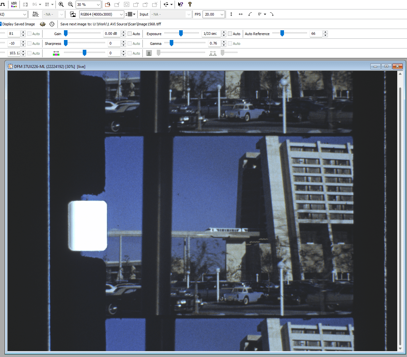Image resolution: width=407 pixels, height=357 pixels.
Task: Click the clock timer icon
Action: point(52,24)
